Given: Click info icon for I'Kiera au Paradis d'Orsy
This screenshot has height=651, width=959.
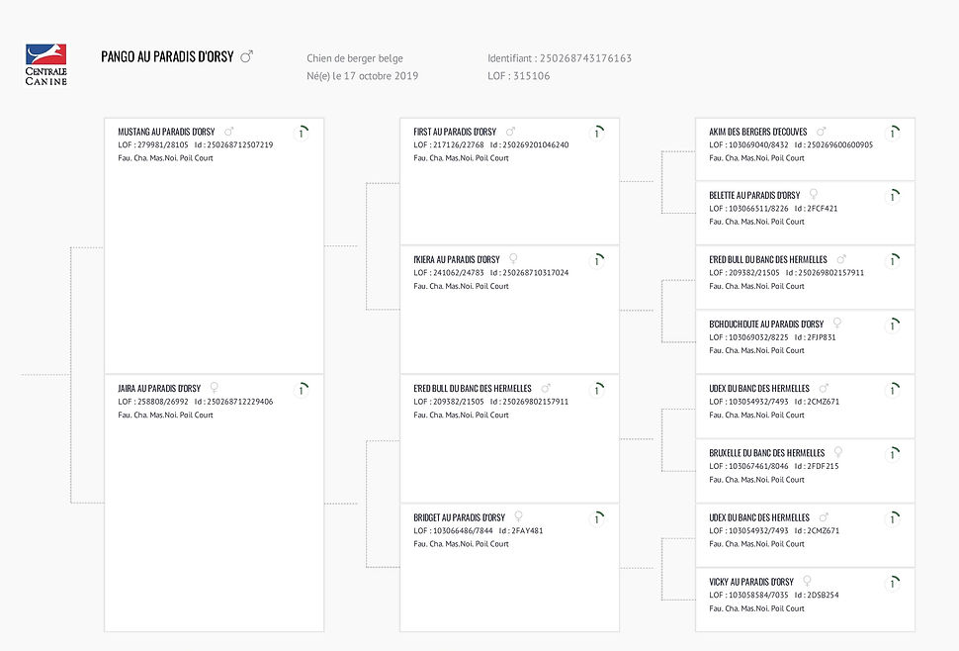Looking at the screenshot, I should [597, 260].
